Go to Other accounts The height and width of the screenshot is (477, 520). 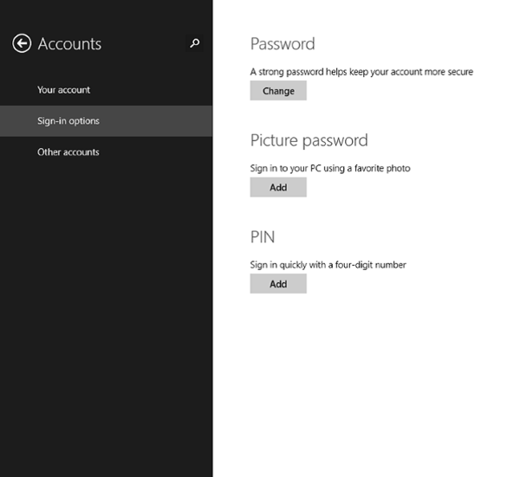(x=68, y=152)
